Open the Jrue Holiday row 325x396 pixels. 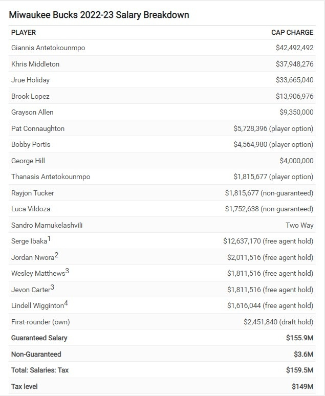pyautogui.click(x=31, y=80)
